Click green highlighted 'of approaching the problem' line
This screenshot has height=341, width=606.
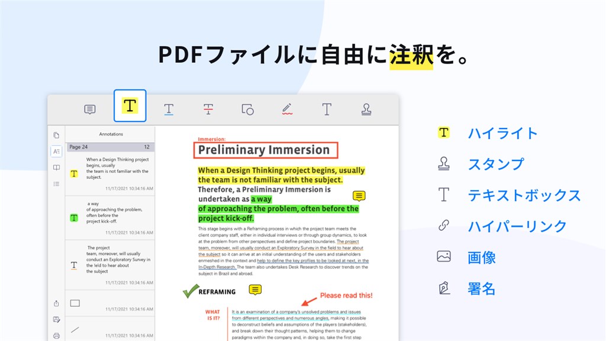[279, 209]
